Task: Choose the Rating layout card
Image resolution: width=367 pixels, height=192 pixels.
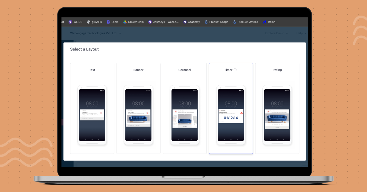Action: (x=277, y=108)
